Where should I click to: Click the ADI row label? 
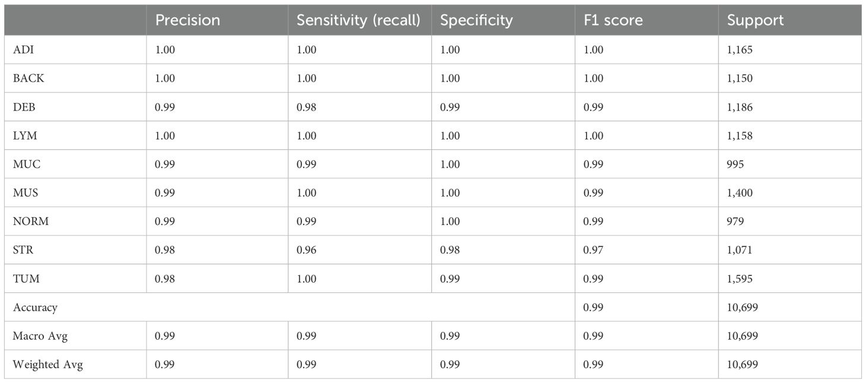pos(23,50)
